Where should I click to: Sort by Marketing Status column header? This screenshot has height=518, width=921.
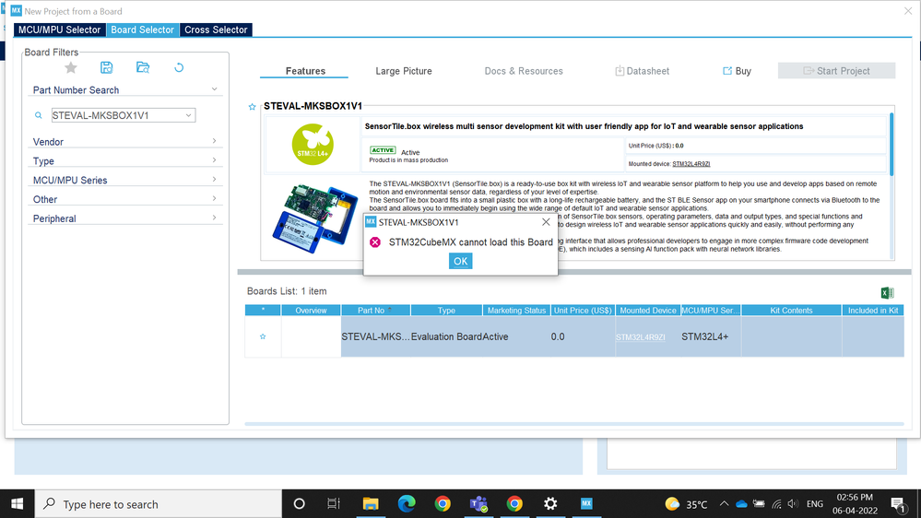(x=516, y=310)
